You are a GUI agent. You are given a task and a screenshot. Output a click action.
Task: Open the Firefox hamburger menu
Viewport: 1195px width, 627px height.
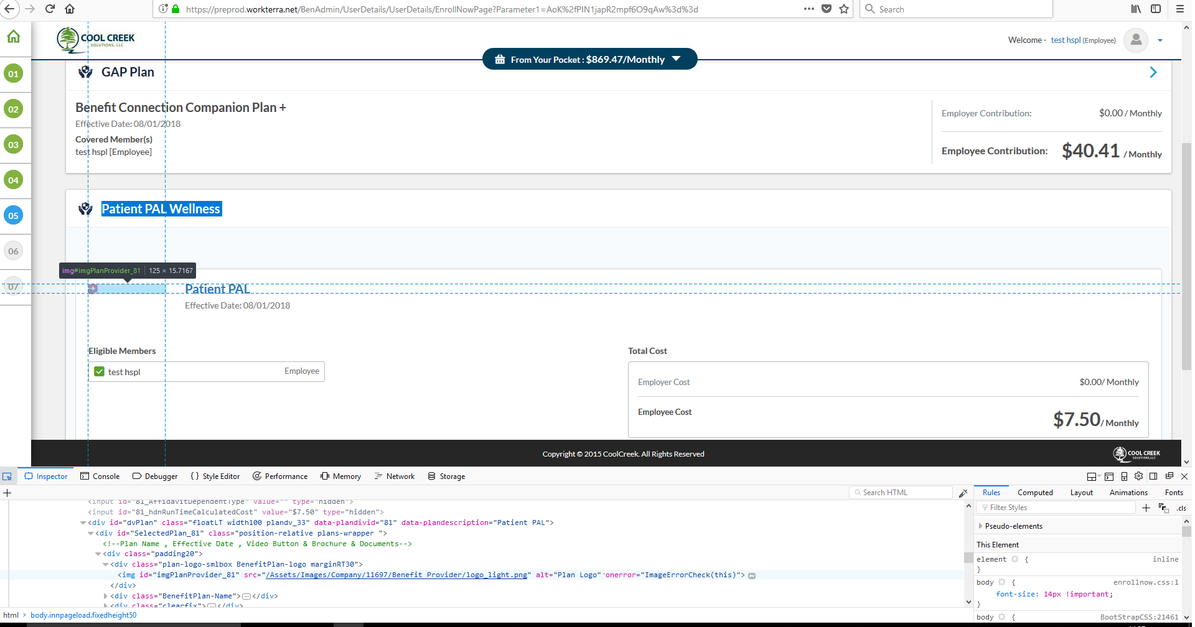point(1179,9)
